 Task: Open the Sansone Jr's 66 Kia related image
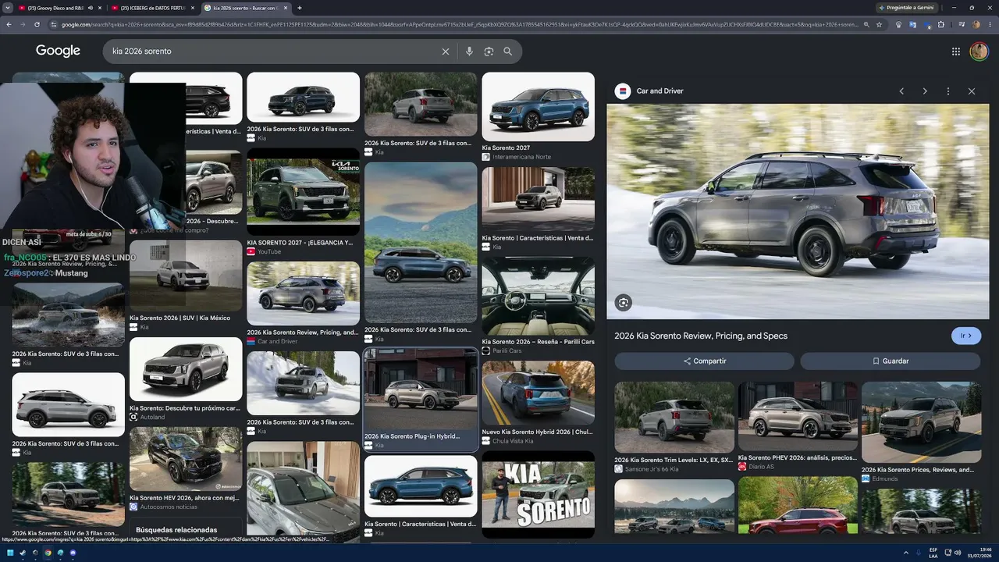point(674,418)
